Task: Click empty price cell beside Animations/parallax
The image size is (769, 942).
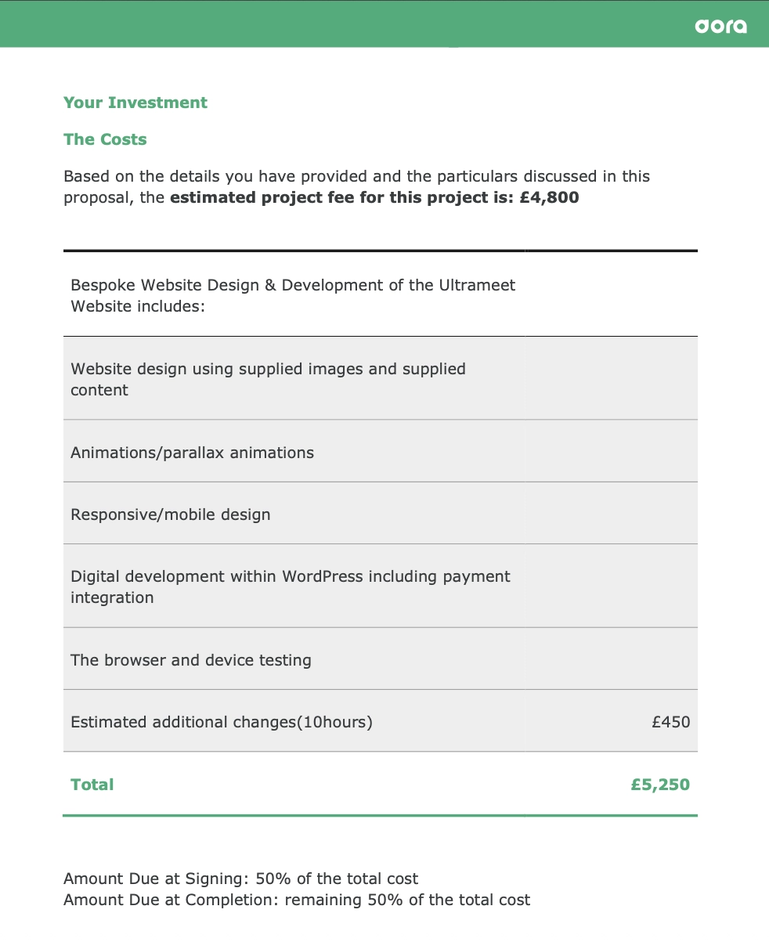Action: point(611,452)
